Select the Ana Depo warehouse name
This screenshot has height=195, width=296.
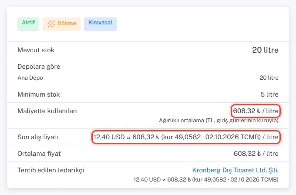point(30,78)
